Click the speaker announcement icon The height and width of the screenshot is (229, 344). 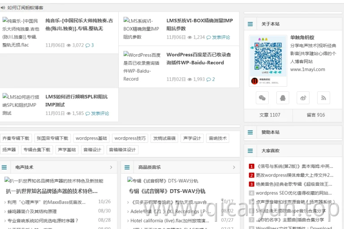(3, 8)
